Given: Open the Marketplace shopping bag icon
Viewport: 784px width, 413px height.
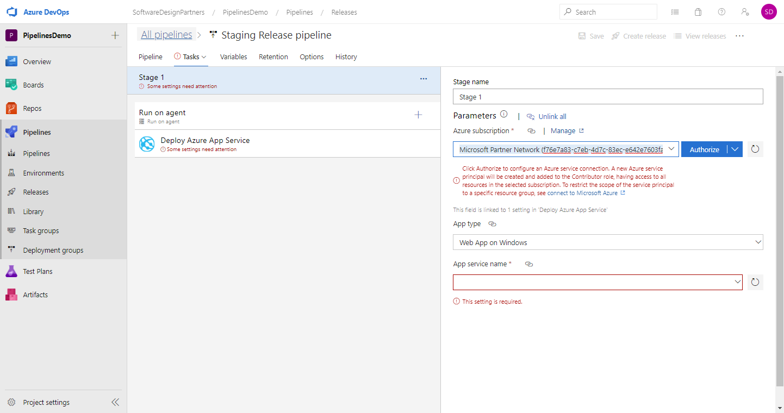Looking at the screenshot, I should (x=698, y=11).
